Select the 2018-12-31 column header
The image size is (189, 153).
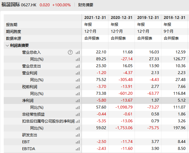pyautogui.click(x=174, y=18)
